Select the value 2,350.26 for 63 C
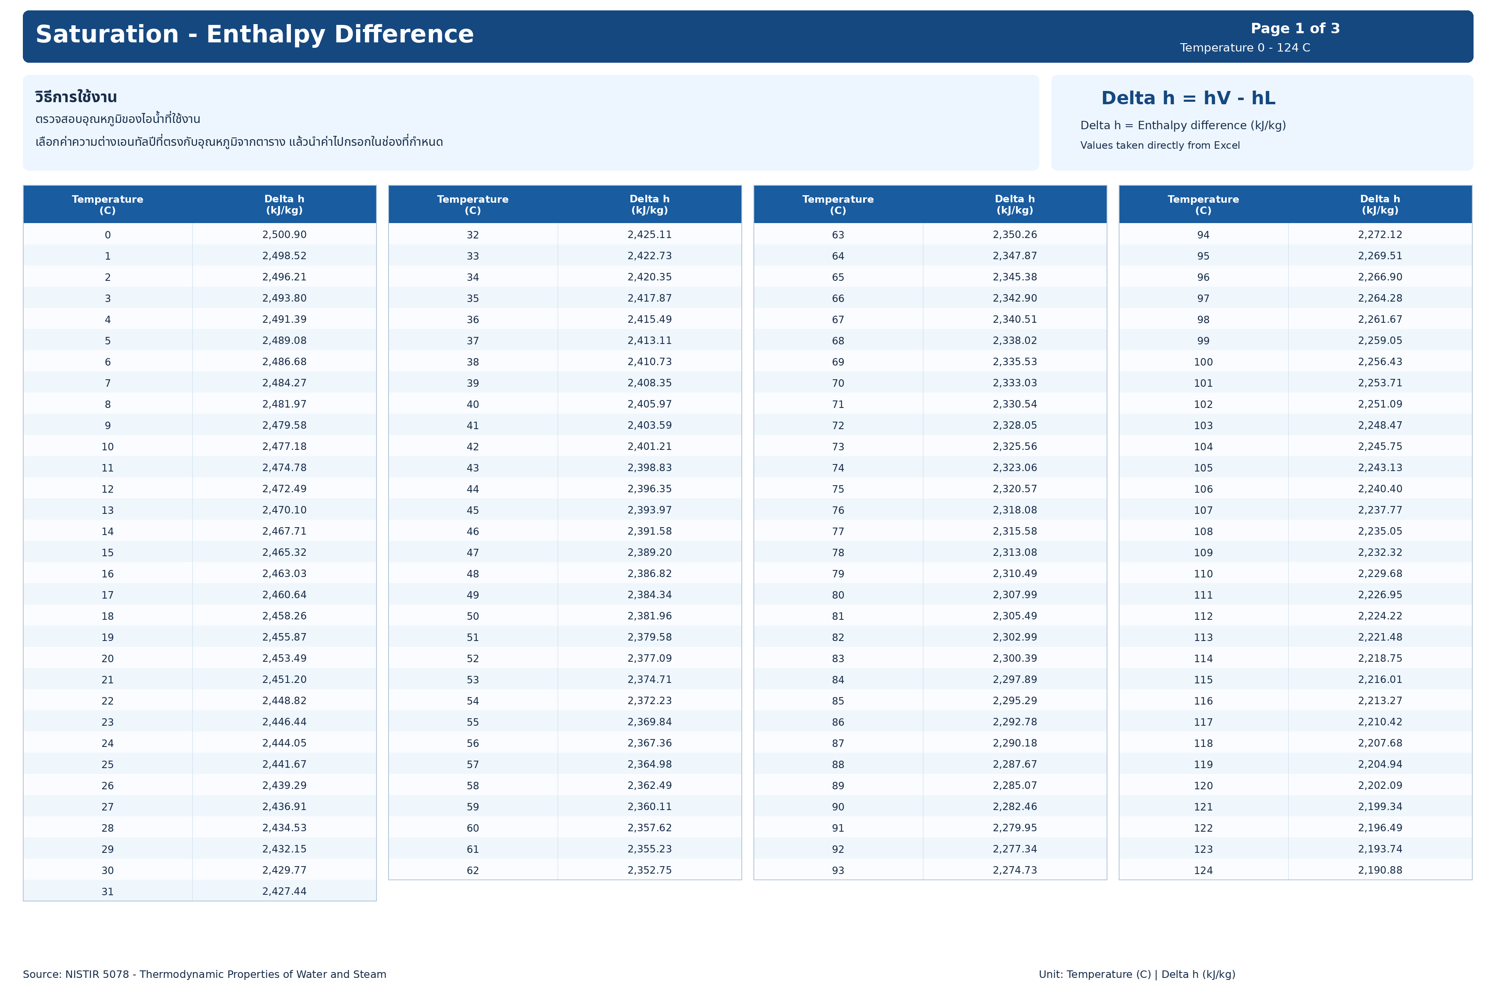This screenshot has width=1496, height=997. [x=1014, y=235]
